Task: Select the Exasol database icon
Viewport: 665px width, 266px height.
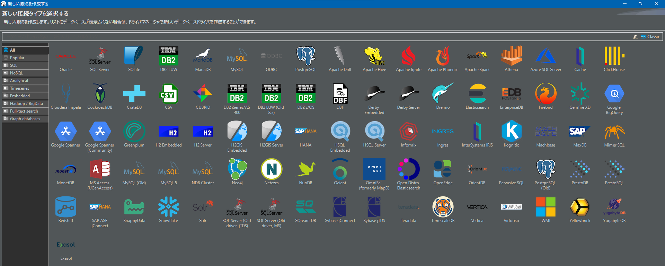Action: pyautogui.click(x=65, y=245)
